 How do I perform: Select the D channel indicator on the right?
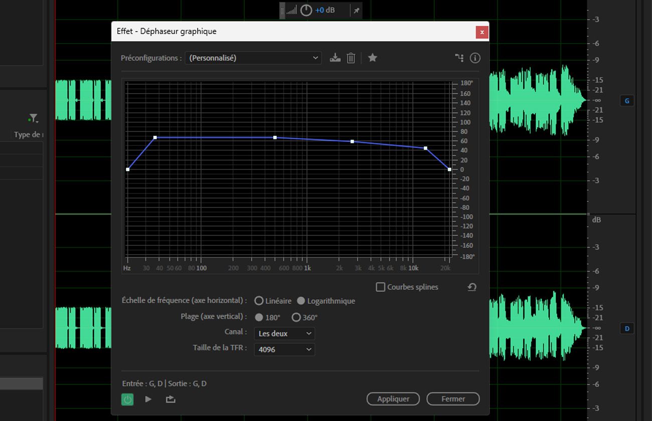(626, 328)
